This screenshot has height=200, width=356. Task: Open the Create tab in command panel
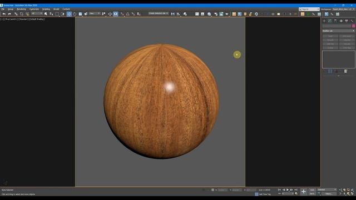[x=324, y=21]
